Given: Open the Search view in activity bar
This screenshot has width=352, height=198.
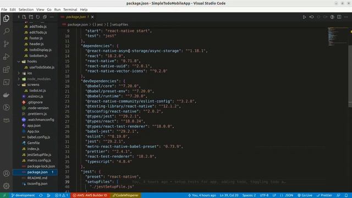Looking at the screenshot, I should click(6, 31).
